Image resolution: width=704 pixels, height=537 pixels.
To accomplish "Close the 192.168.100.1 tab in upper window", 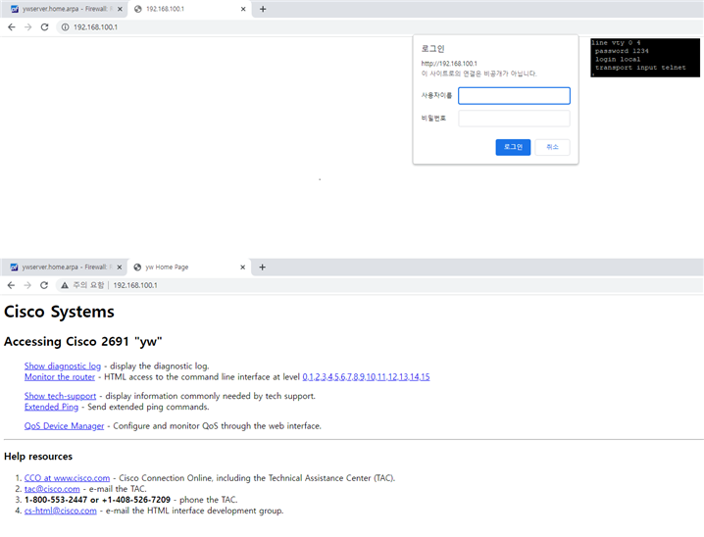I will pyautogui.click(x=243, y=9).
